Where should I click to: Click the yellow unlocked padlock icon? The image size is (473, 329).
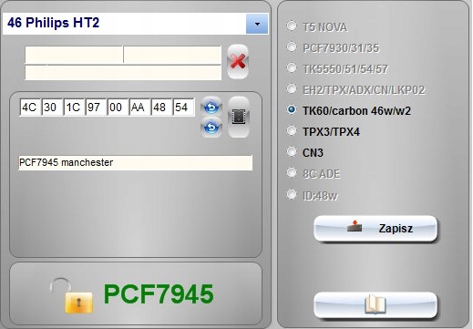tap(72, 296)
